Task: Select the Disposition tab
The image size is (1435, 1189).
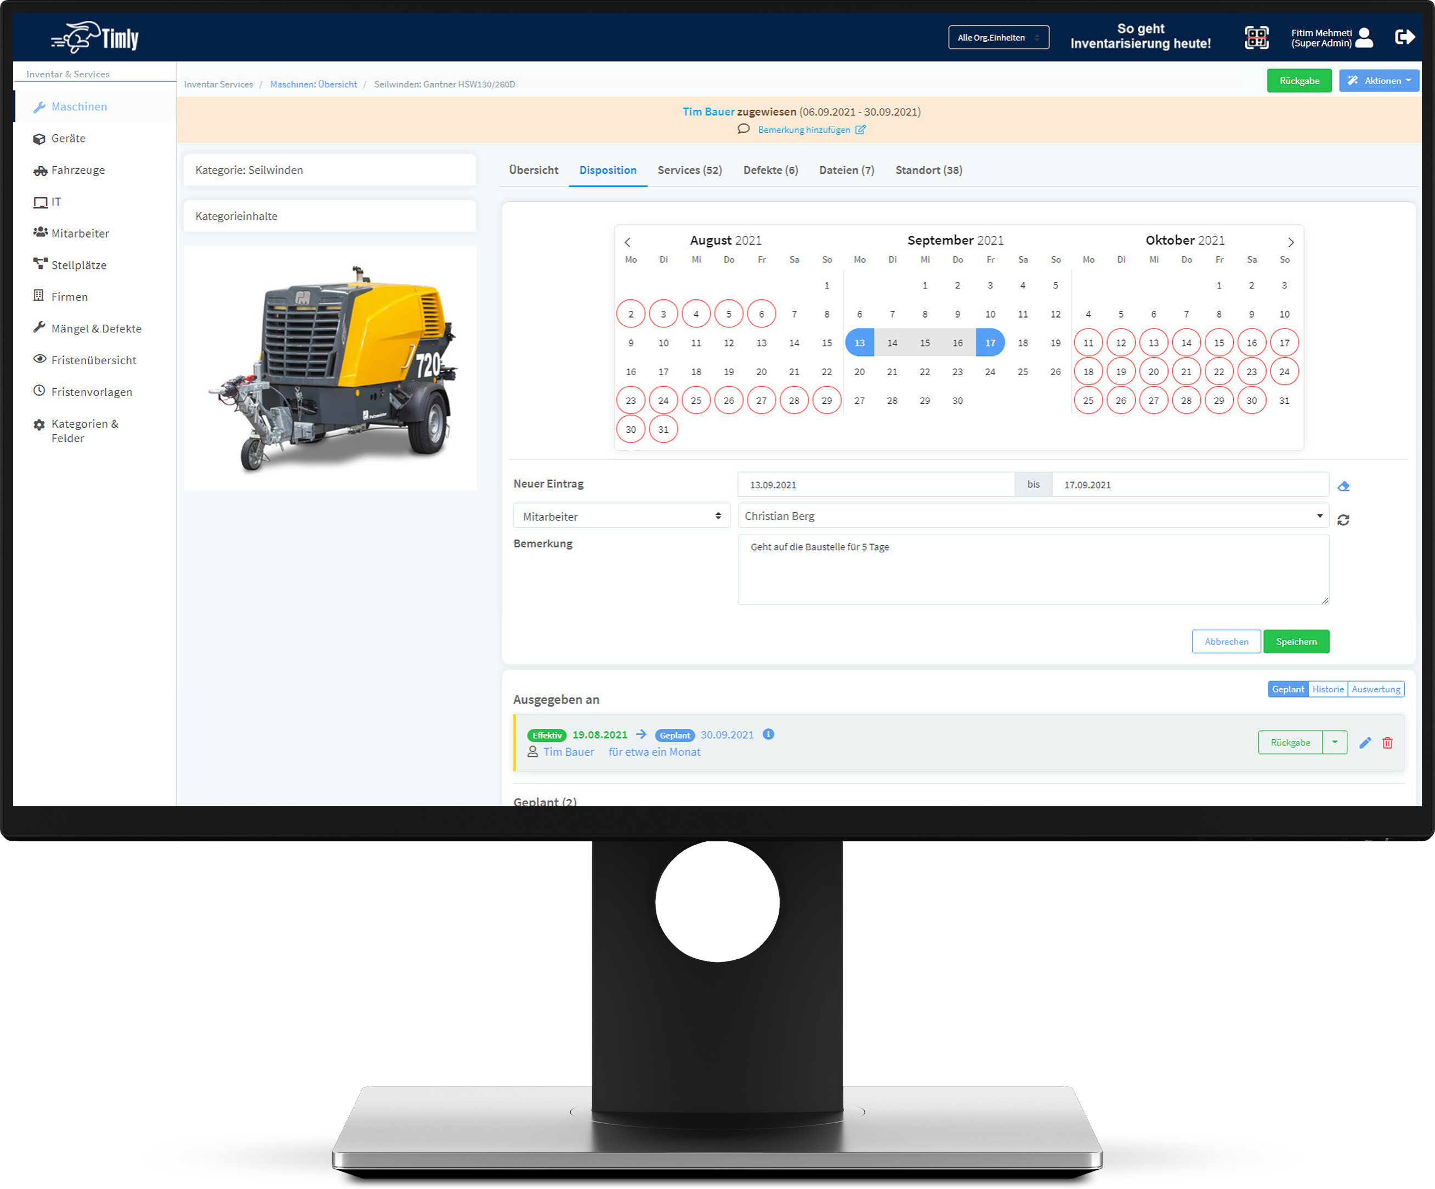Action: click(608, 170)
